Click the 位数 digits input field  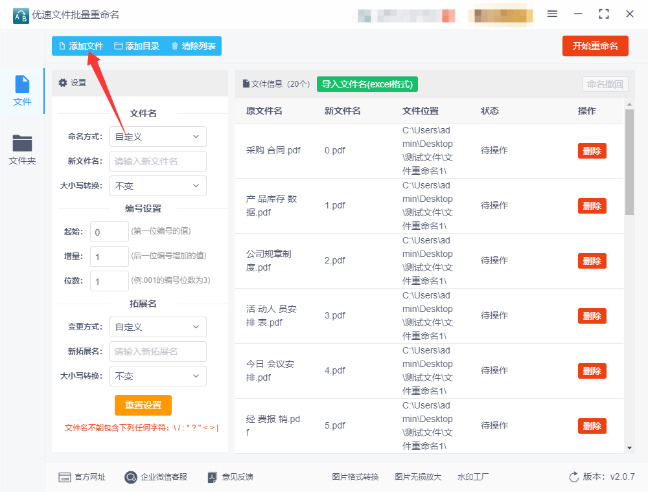[110, 282]
